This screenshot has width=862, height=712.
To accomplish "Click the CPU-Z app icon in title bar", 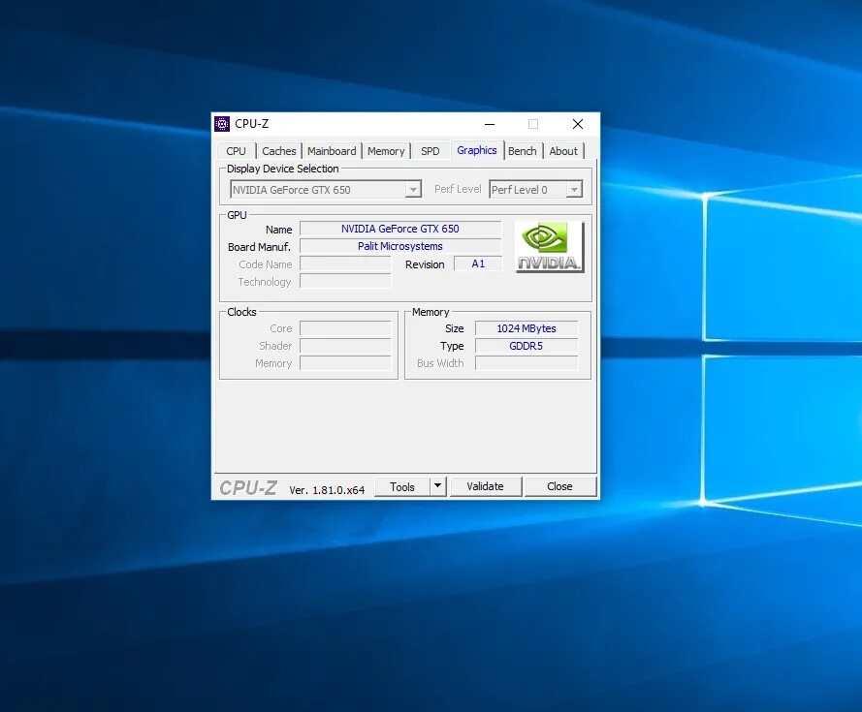I will [222, 124].
